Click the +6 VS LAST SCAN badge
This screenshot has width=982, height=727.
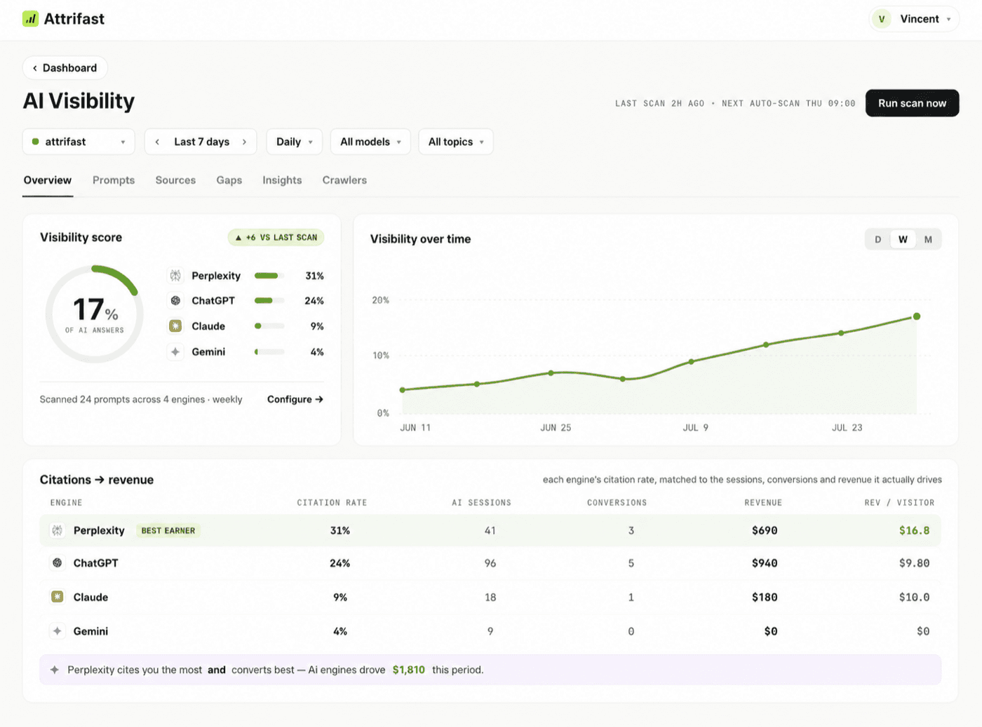(276, 238)
